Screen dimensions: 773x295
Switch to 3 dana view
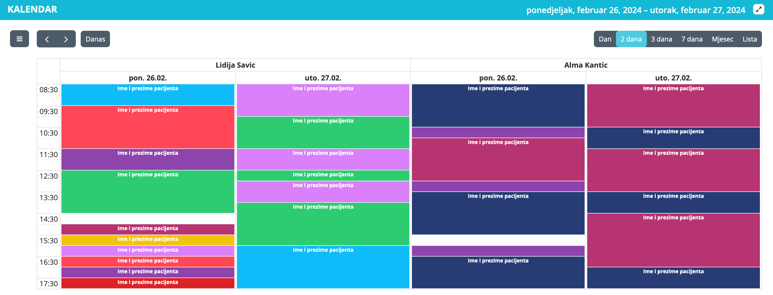(661, 39)
